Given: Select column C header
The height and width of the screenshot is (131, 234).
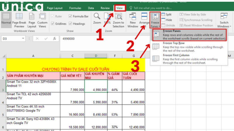Looking at the screenshot, I should click(x=72, y=56).
